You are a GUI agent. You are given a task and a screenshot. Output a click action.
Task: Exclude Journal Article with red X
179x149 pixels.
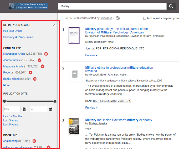39,60
